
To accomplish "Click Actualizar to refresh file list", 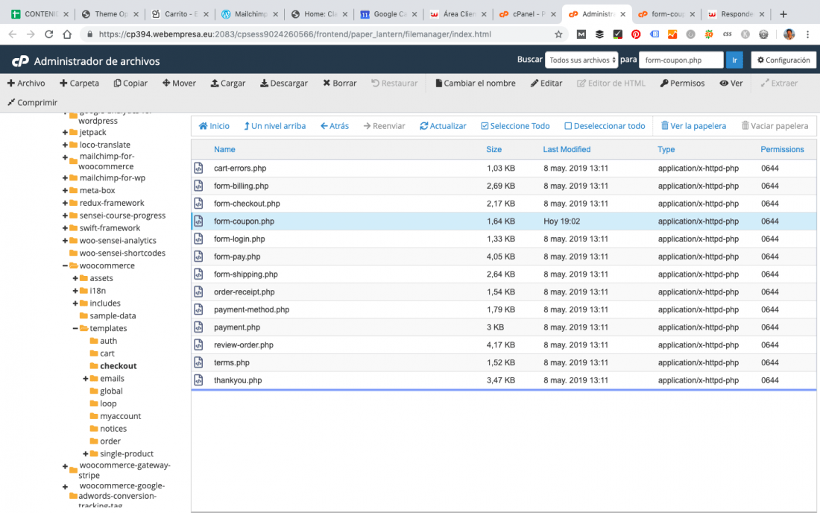I will coord(443,126).
